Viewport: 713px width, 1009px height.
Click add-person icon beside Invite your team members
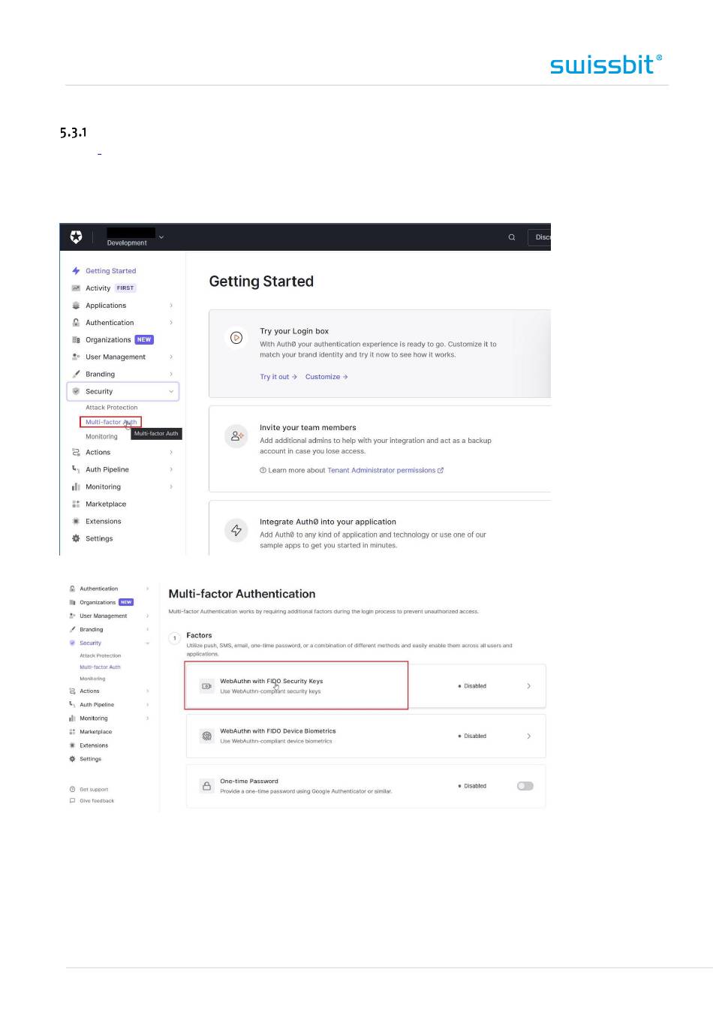(x=236, y=435)
